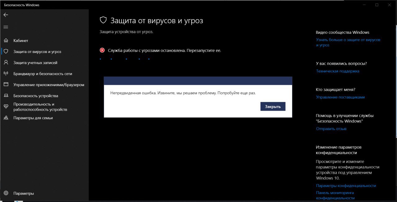The height and width of the screenshot is (202, 397).
Task: Click the heart icon for Производительность
Action: tap(6, 107)
